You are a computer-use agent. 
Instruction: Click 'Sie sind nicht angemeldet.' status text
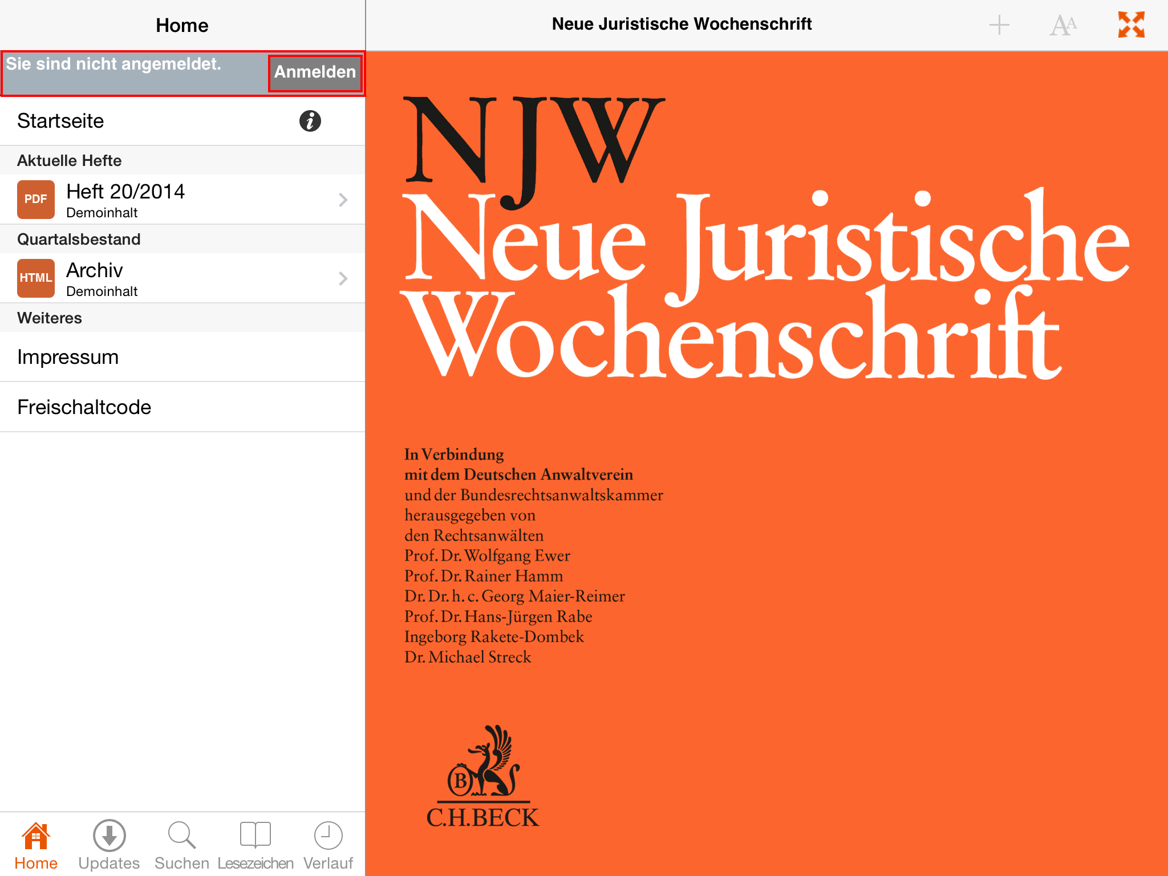113,64
